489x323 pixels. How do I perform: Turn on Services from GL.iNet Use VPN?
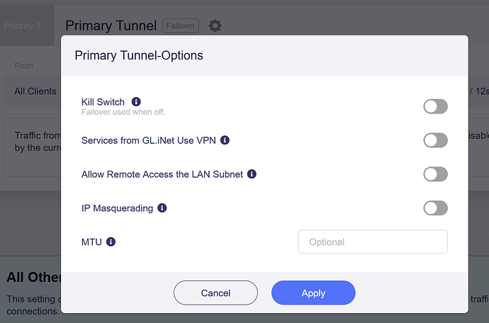pos(435,140)
